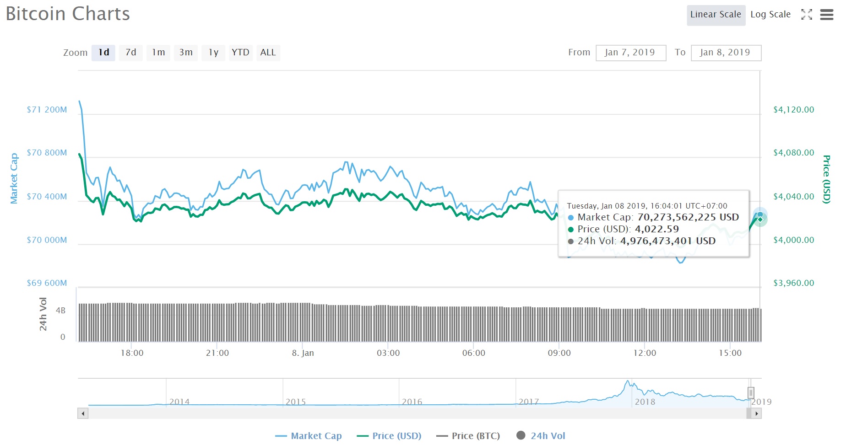Toggle the Price (USD) series in legend
846x445 pixels.
[x=389, y=436]
